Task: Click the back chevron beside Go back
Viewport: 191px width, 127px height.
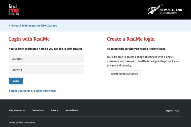Action: [10, 26]
